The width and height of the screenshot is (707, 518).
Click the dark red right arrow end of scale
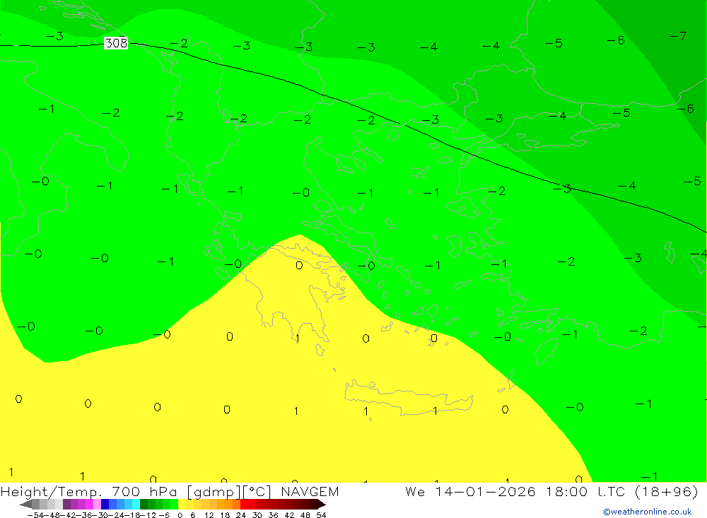click(322, 505)
